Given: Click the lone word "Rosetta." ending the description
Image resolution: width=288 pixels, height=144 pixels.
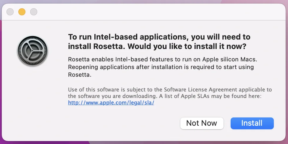Looking at the screenshot, I should pos(79,75).
